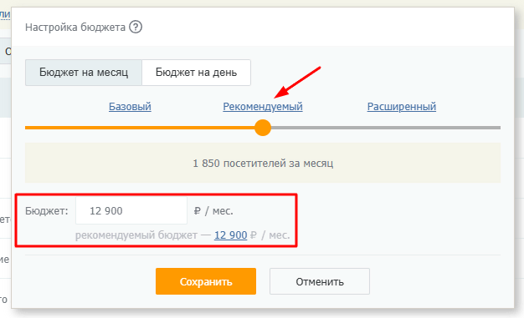Click the Бюджет: label left of the input

(46, 211)
